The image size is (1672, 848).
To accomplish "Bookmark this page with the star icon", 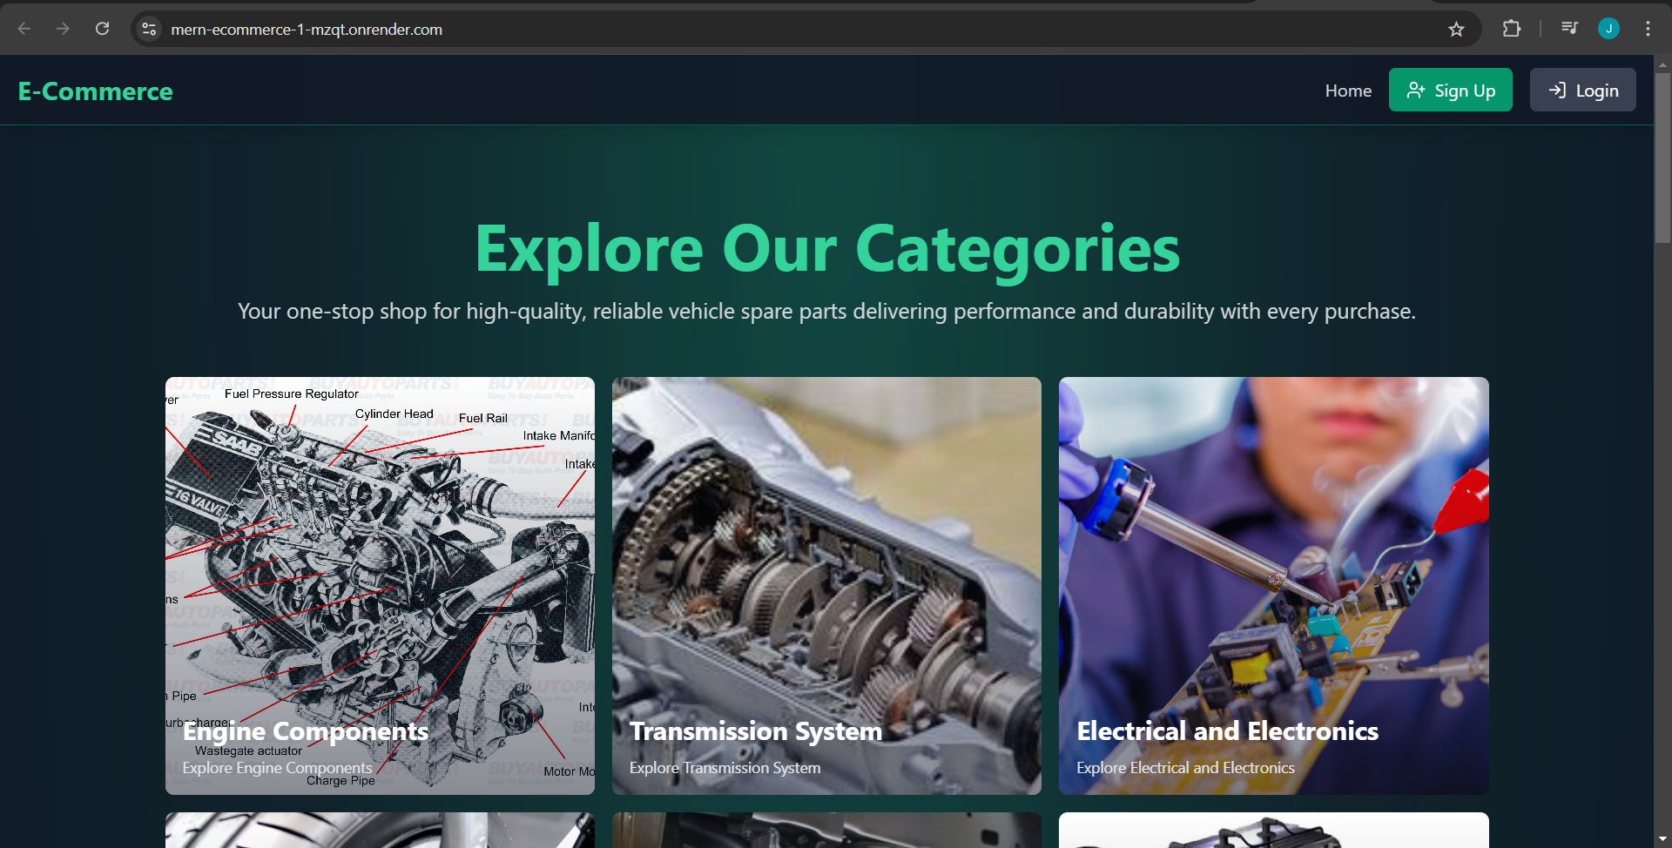I will coord(1456,29).
